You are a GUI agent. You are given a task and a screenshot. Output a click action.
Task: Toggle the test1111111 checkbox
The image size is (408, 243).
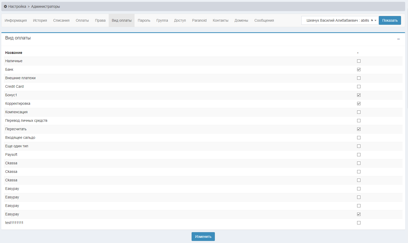click(359, 223)
